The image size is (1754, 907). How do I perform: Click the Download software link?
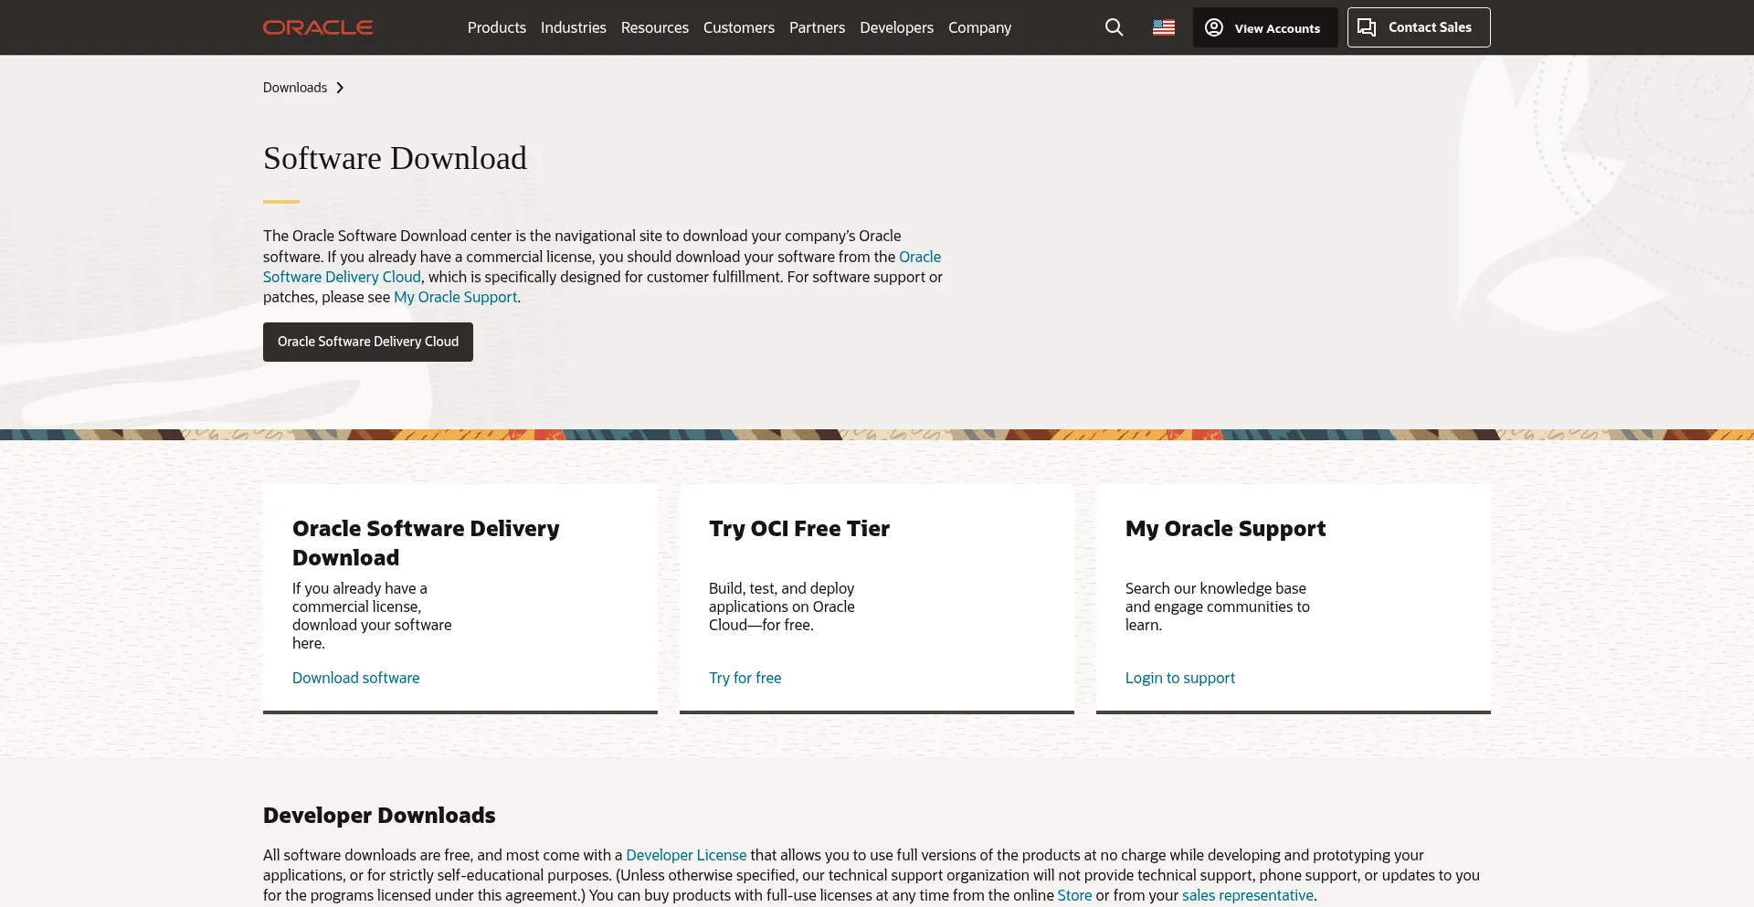coord(356,678)
